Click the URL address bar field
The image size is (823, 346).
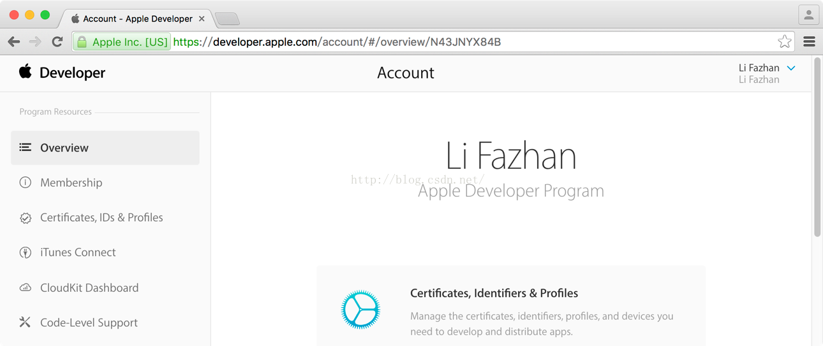tap(434, 42)
